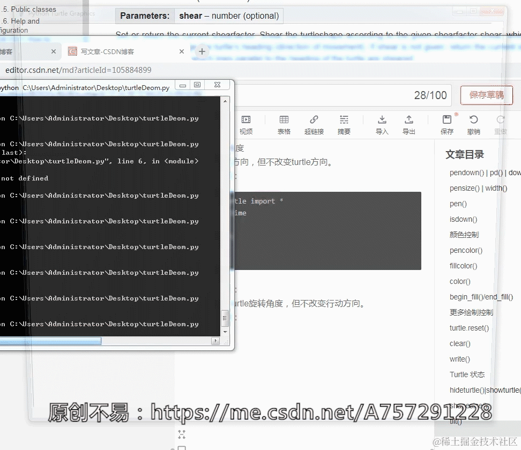The height and width of the screenshot is (450, 521).
Task: Click down arrow of console vertical scrollbar
Action: pyautogui.click(x=225, y=332)
